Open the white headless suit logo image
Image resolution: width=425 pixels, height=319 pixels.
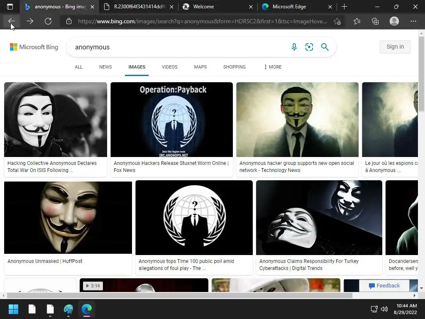pyautogui.click(x=194, y=218)
